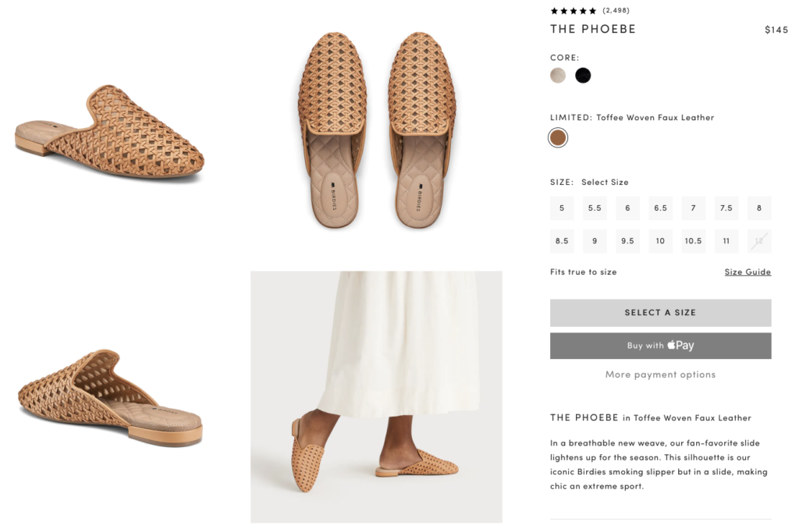Click the Select a Size button
799x529 pixels.
click(660, 313)
